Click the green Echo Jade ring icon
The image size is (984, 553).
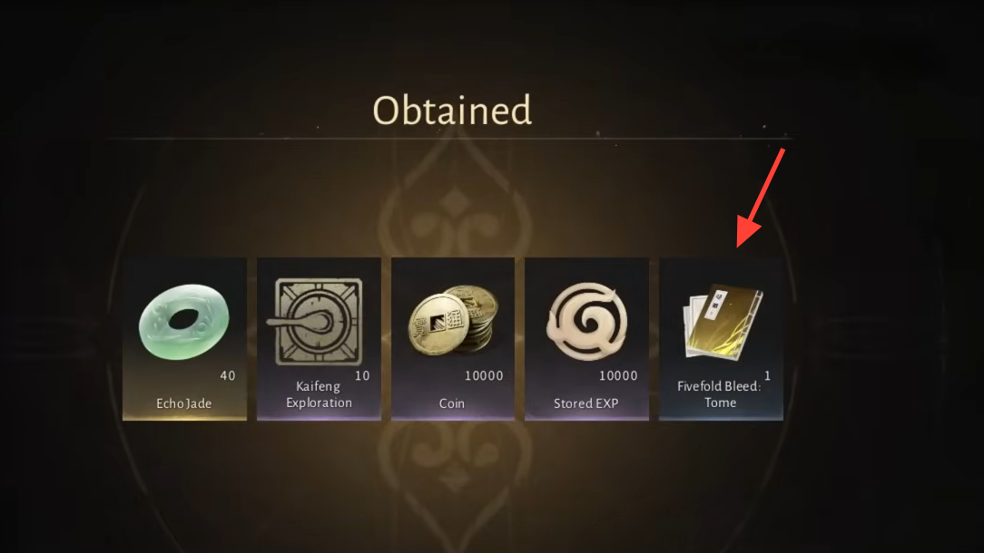pos(184,321)
